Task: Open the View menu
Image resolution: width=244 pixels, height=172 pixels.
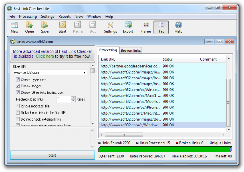Action: pyautogui.click(x=79, y=17)
